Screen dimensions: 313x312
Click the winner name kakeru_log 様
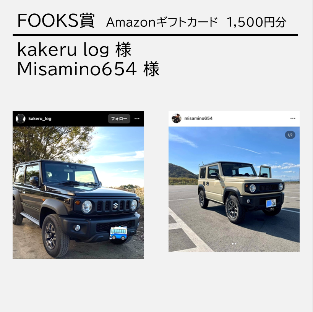pyautogui.click(x=74, y=50)
